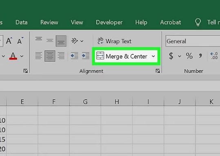Viewport: 220px width, 156px height.
Task: Set Middle Align for cell text
Action: (x=50, y=41)
